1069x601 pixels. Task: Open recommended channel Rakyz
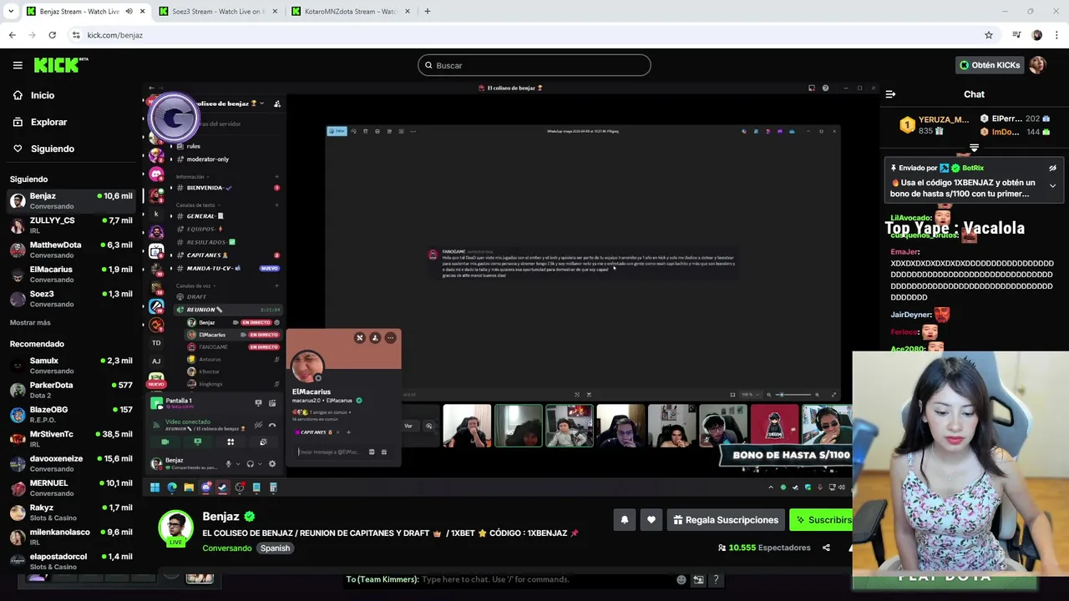point(70,513)
